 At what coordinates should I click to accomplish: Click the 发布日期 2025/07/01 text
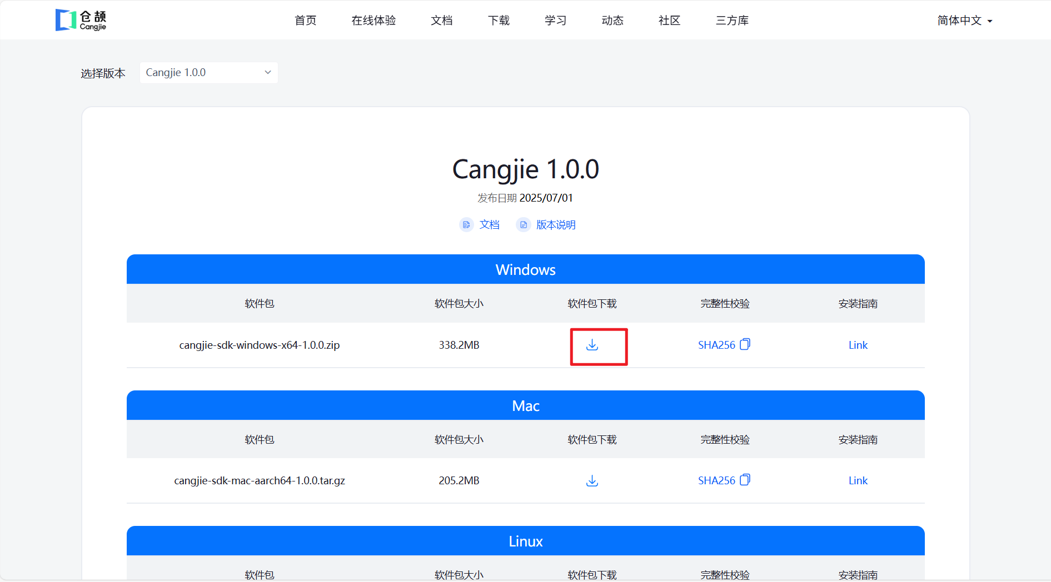(x=525, y=198)
